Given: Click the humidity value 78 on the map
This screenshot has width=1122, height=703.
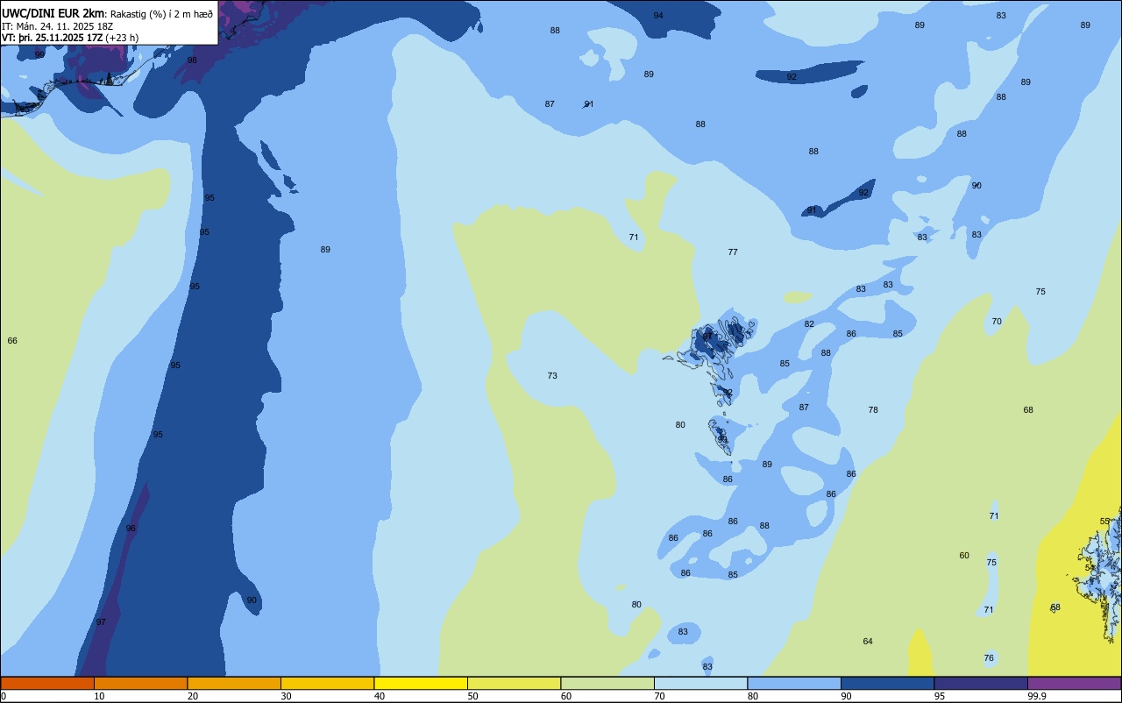Looking at the screenshot, I should pyautogui.click(x=873, y=409).
